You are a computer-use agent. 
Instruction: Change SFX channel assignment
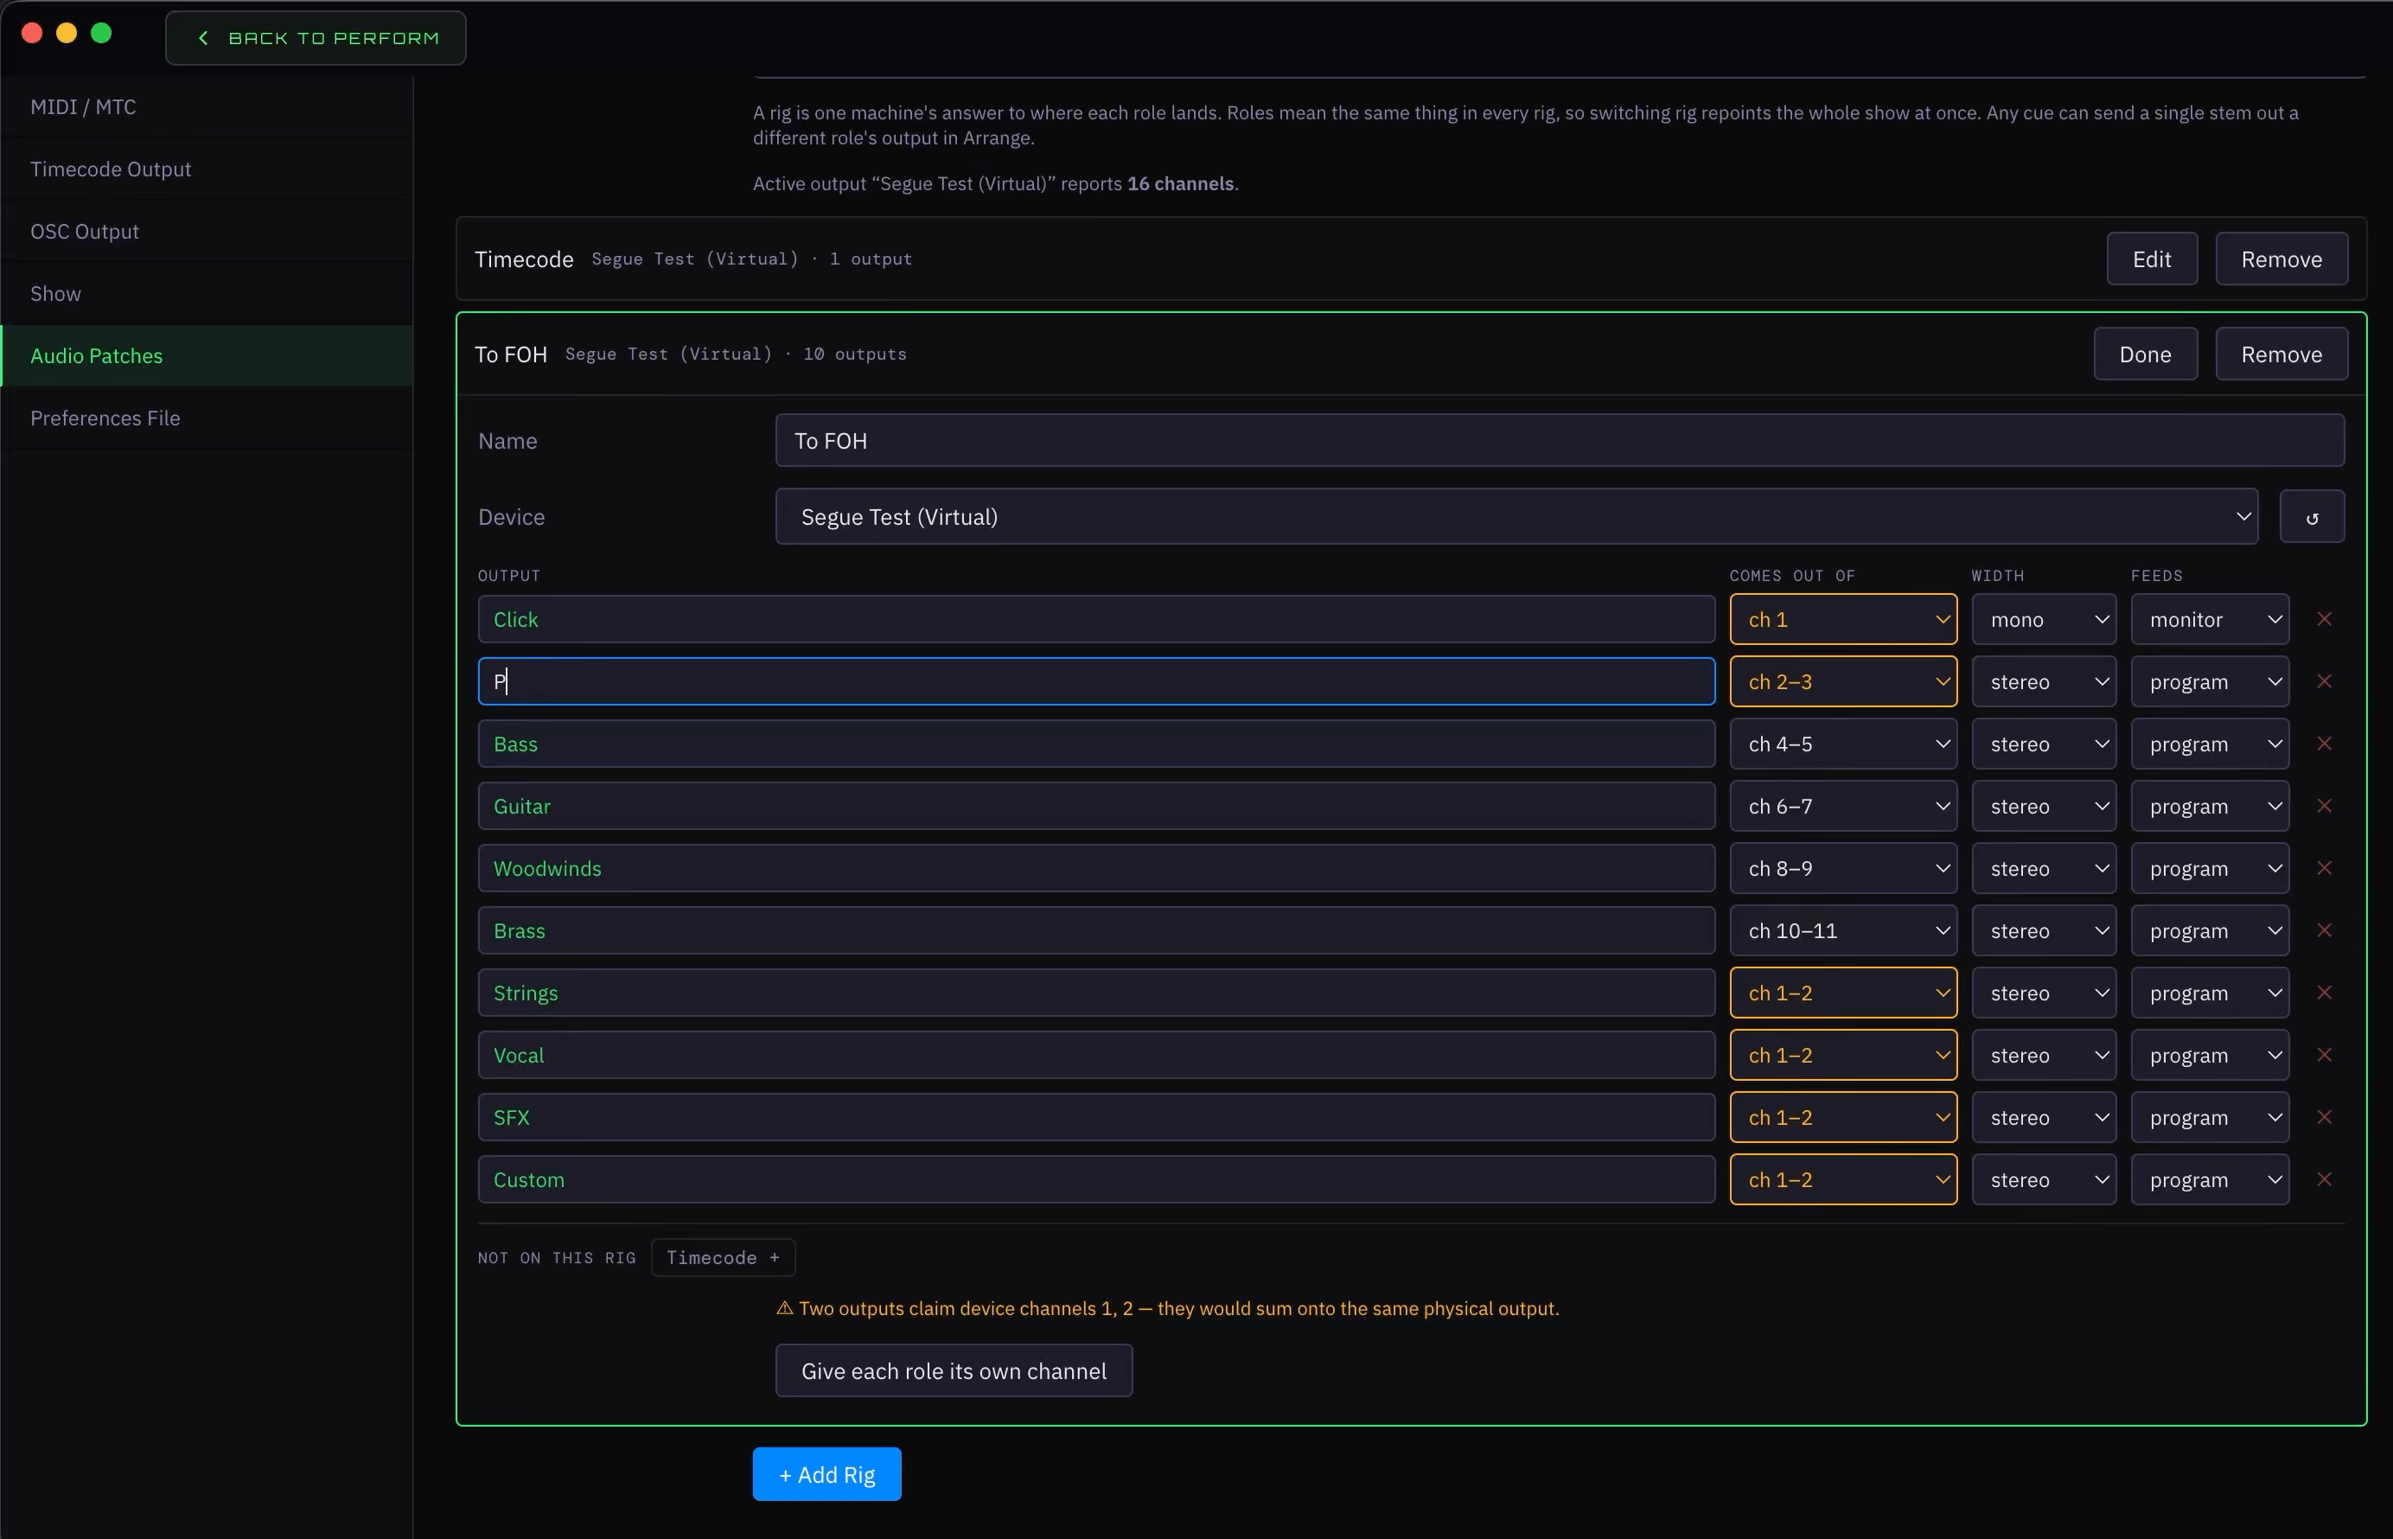(x=1842, y=1117)
